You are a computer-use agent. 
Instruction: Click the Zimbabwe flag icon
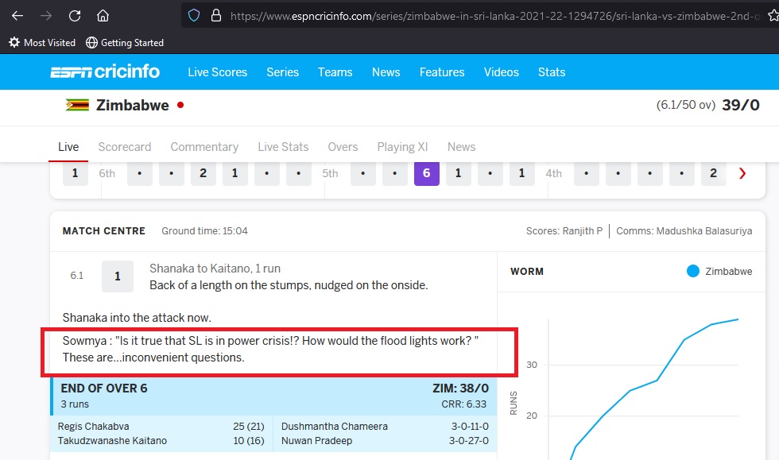(78, 105)
